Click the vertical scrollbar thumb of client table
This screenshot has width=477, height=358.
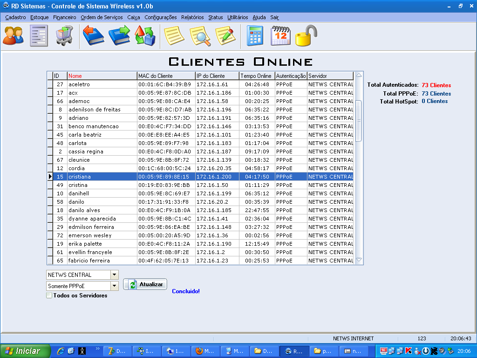[359, 121]
